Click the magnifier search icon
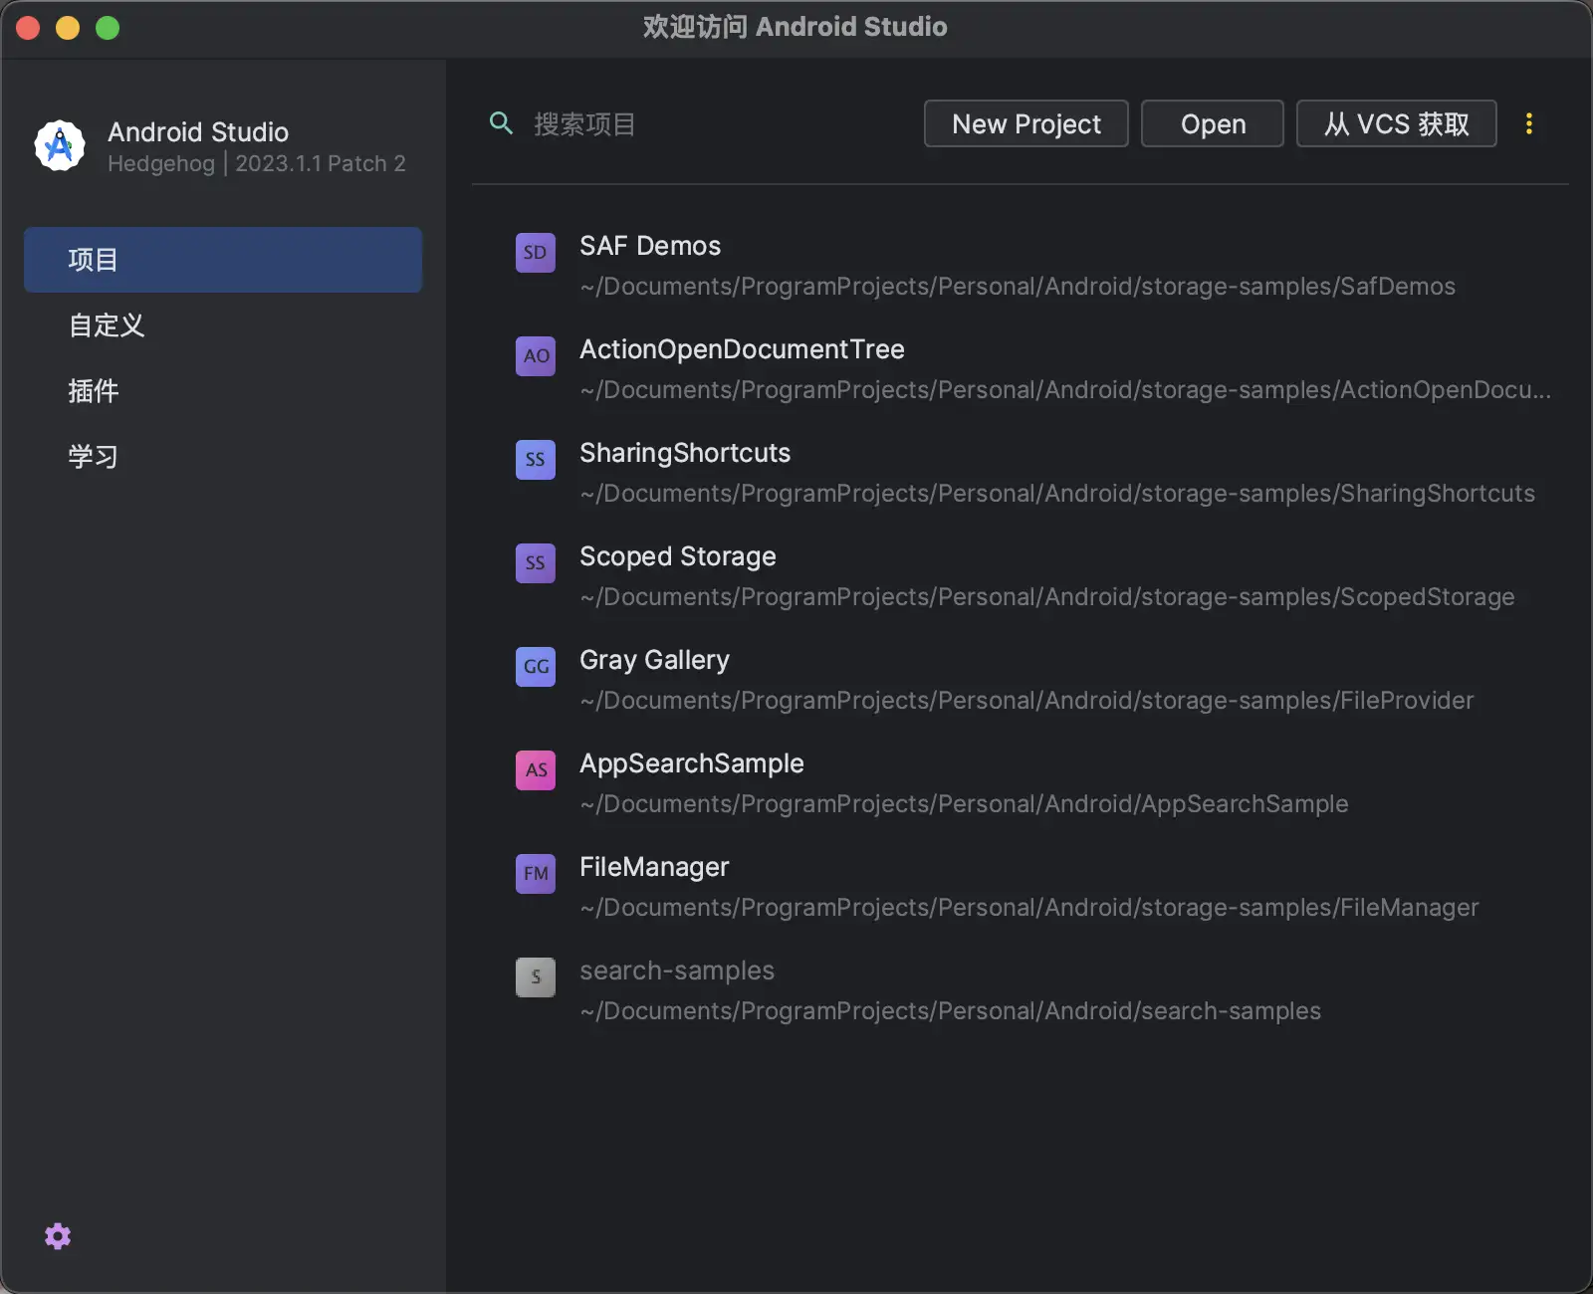 click(x=501, y=123)
